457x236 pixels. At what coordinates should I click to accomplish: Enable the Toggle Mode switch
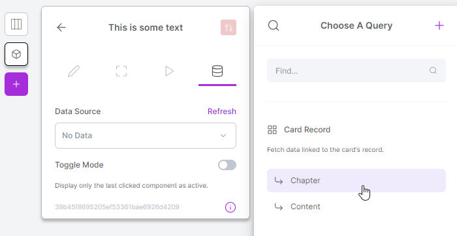(227, 165)
